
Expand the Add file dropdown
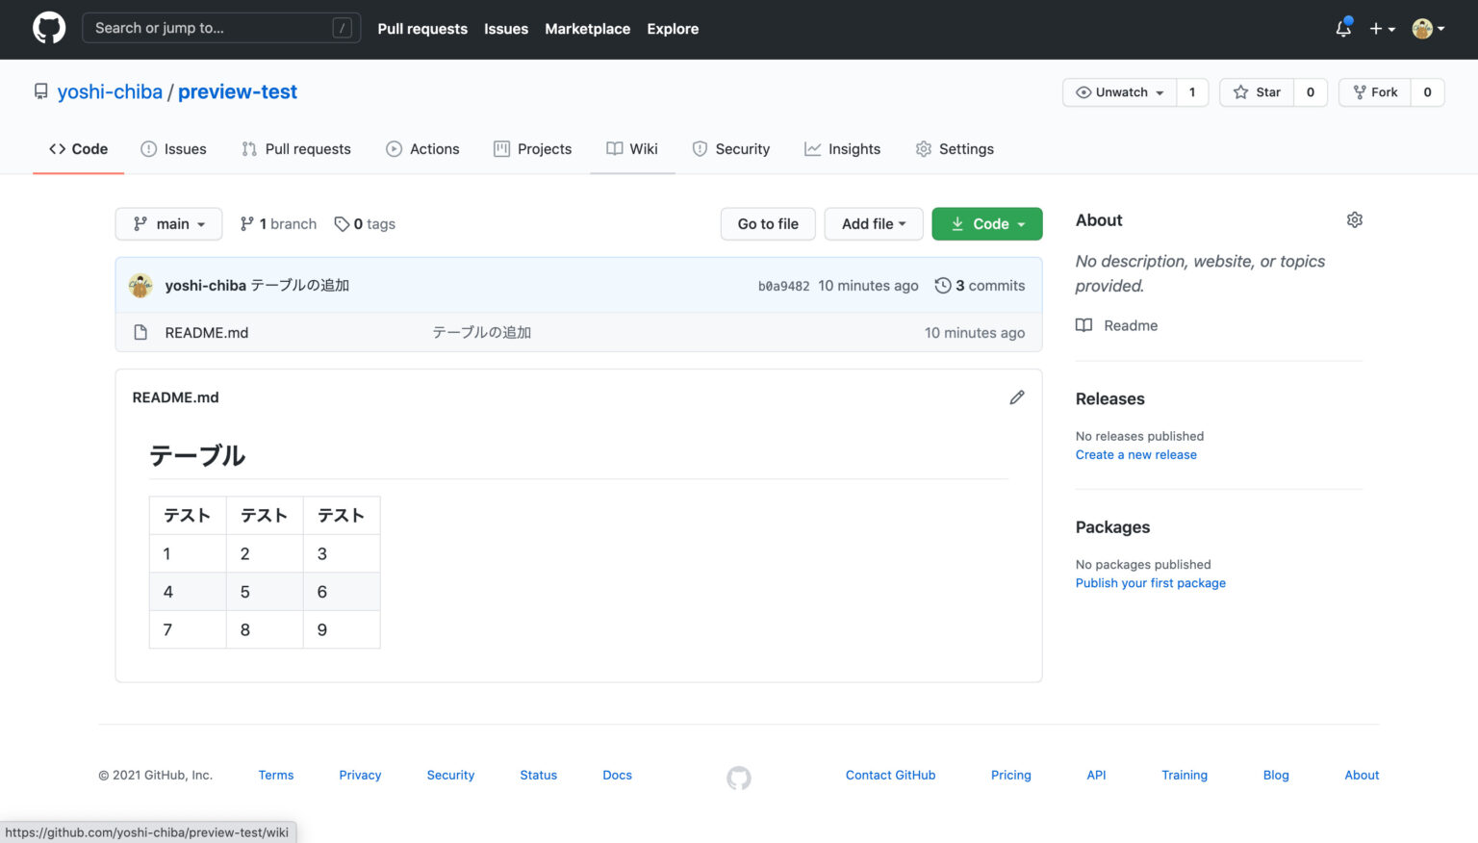tap(873, 223)
